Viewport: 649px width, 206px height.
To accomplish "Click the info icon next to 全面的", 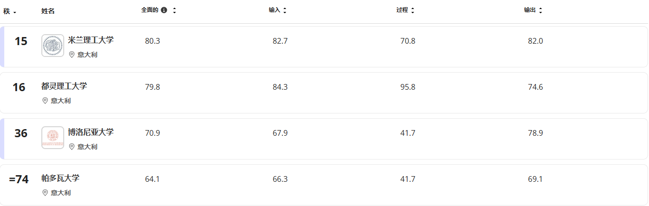I will [x=164, y=10].
